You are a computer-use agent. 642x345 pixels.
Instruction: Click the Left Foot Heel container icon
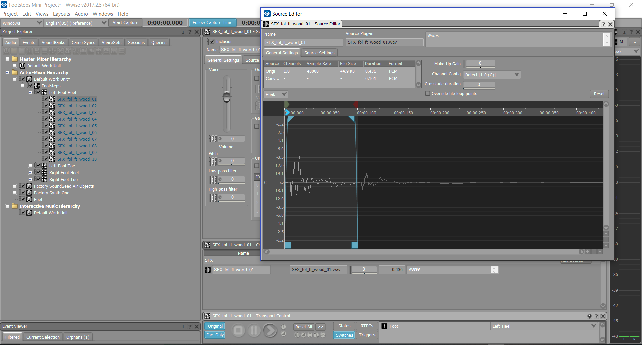pyautogui.click(x=44, y=92)
